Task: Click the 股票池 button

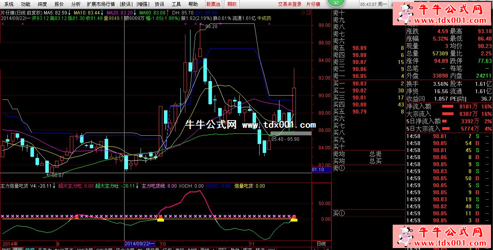Action: [213, 4]
